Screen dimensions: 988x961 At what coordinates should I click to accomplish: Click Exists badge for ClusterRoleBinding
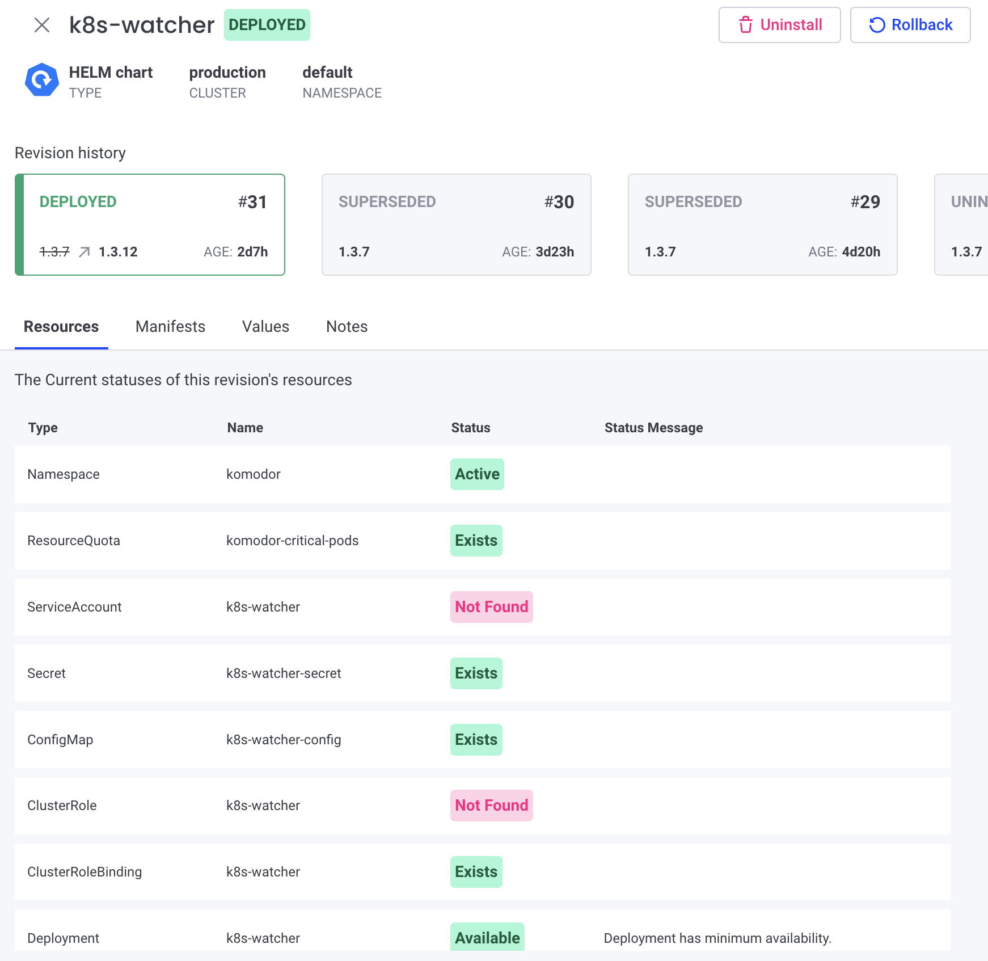476,872
